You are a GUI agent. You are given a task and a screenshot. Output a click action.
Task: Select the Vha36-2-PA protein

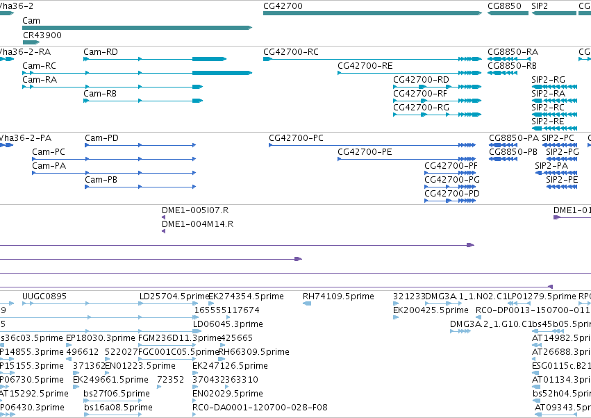pos(6,145)
